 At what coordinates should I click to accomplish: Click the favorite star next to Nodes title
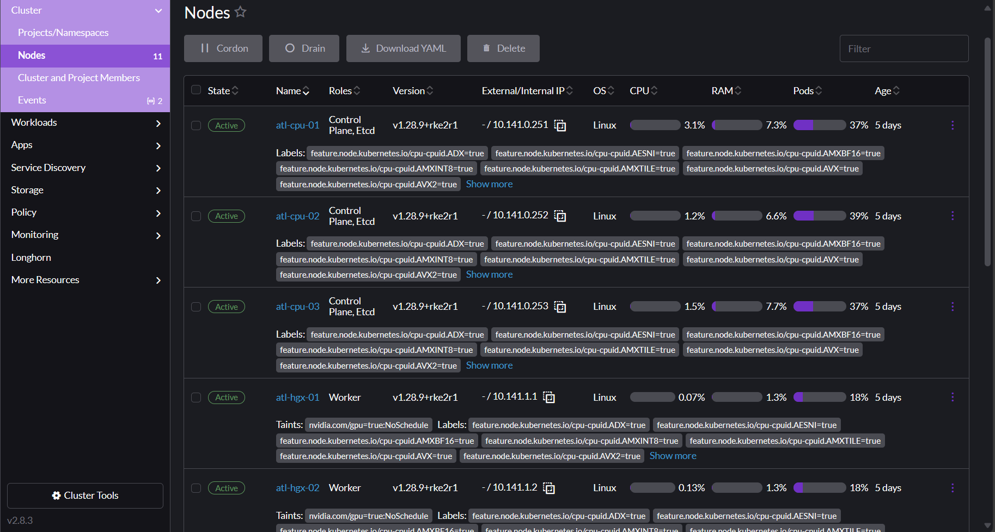coord(240,12)
